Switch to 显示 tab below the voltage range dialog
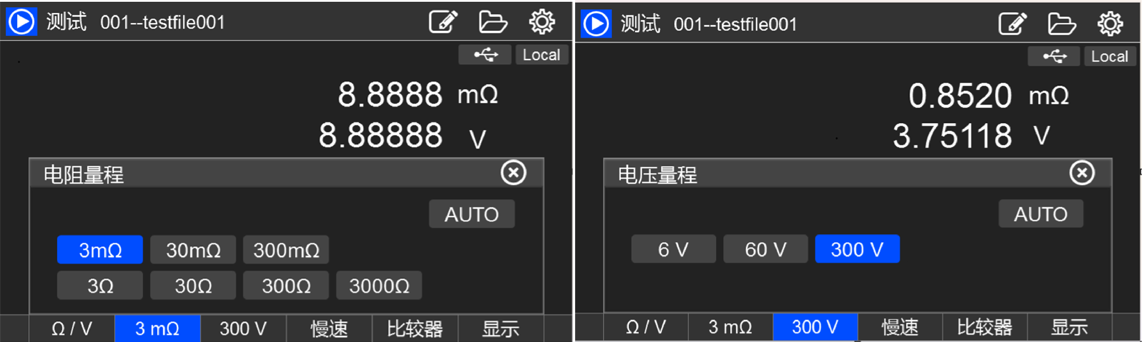Image resolution: width=1143 pixels, height=342 pixels. (x=1069, y=327)
